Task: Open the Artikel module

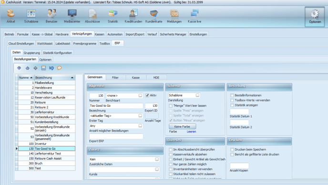Action: [10, 16]
